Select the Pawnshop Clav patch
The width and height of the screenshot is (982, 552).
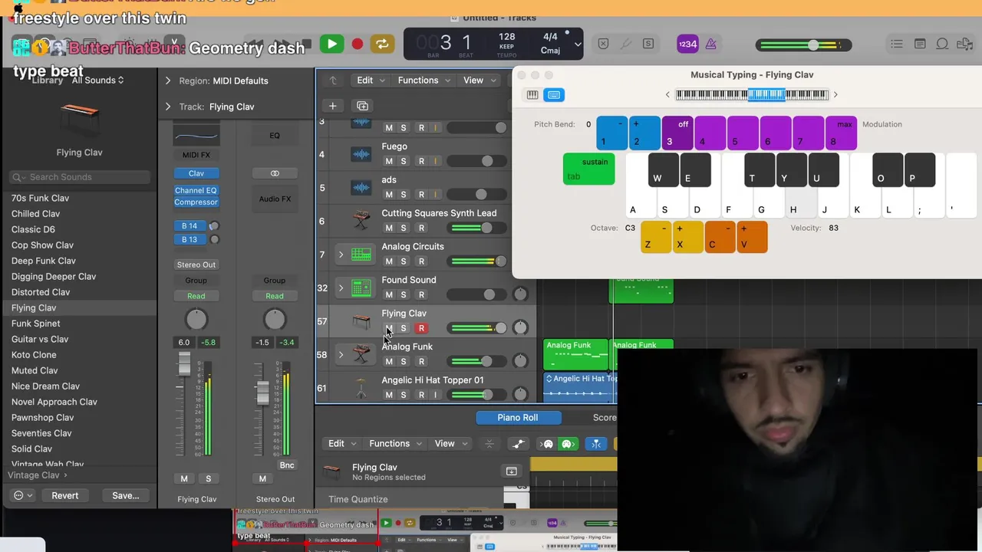pyautogui.click(x=42, y=418)
